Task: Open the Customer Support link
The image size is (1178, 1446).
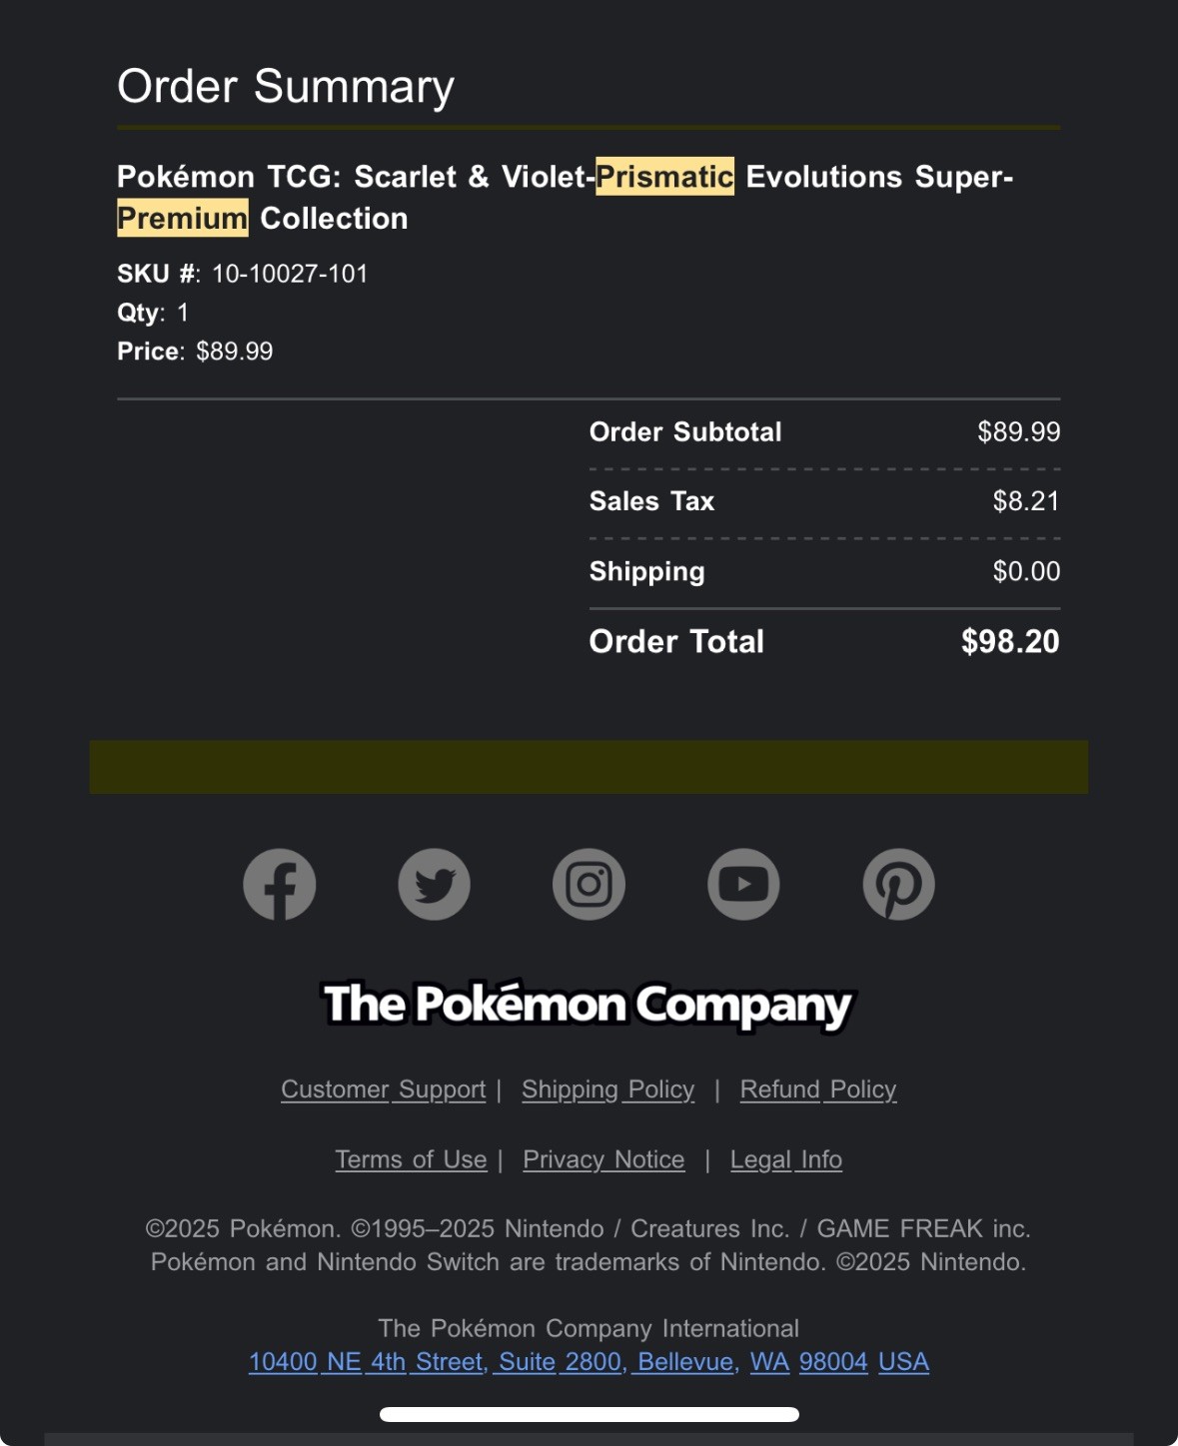Action: (x=384, y=1089)
